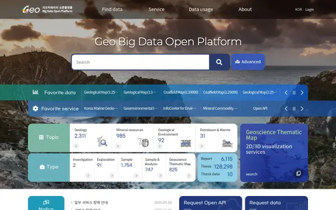This screenshot has width=336, height=210.
Task: Open Geoenvironmental I… service
Action: coord(141,109)
